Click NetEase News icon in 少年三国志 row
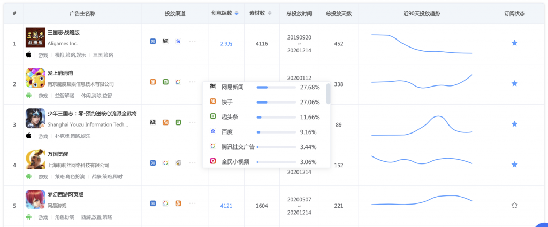This screenshot has height=227, width=548. (x=153, y=122)
